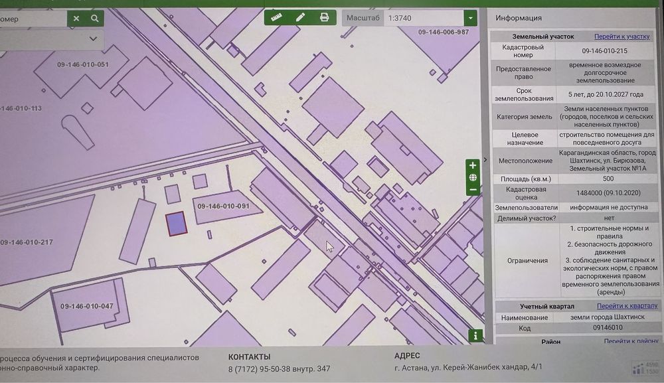Collapse the information panel arrow

485,159
